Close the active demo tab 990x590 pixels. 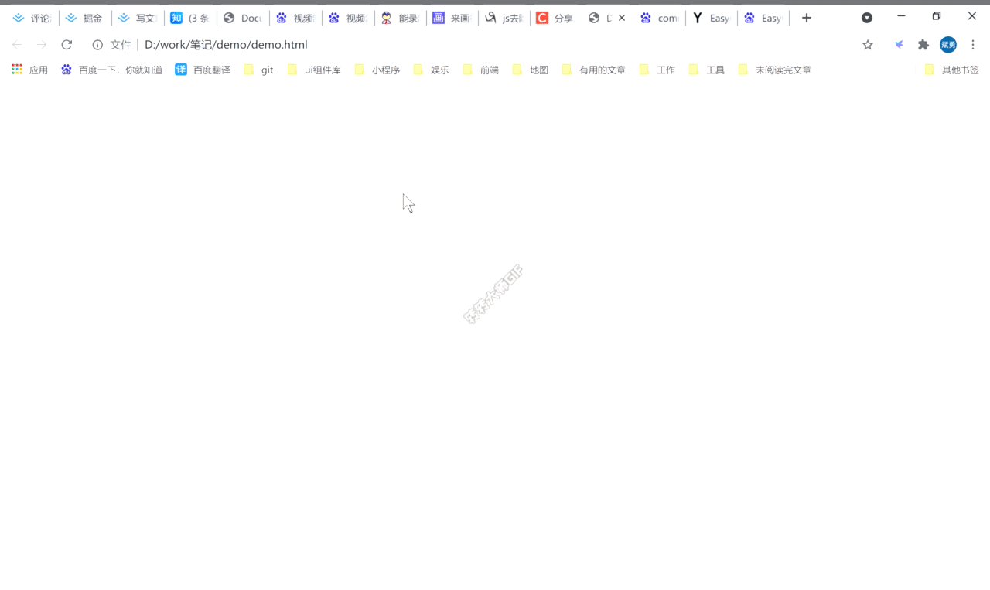click(x=622, y=18)
